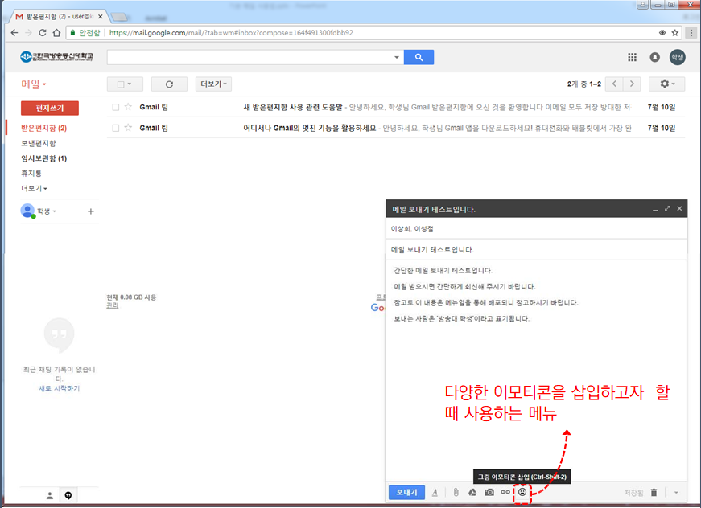
Task: Star the 어디서나 Gmail의 멋진 기능 email
Action: [x=128, y=128]
